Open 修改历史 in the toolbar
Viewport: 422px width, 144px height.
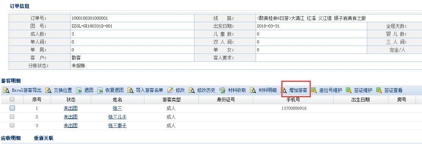coord(206,90)
